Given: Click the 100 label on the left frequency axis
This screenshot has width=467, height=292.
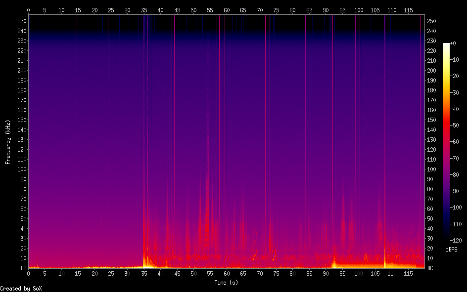Looking at the screenshot, I should [21, 169].
